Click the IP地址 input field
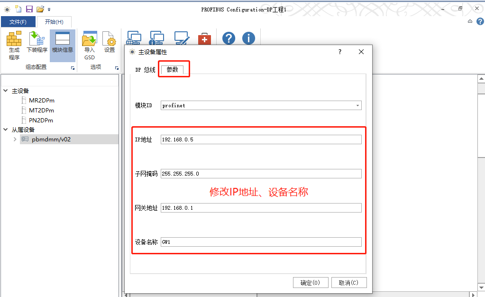 click(261, 139)
